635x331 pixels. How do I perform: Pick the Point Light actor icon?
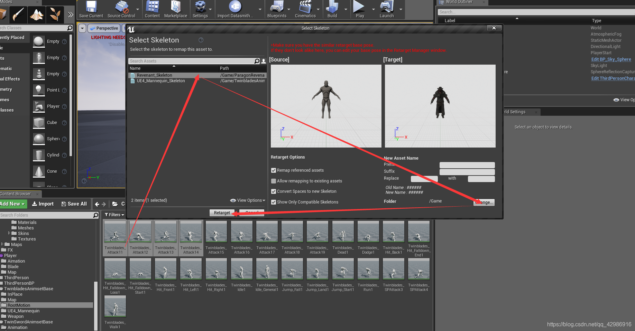39,90
